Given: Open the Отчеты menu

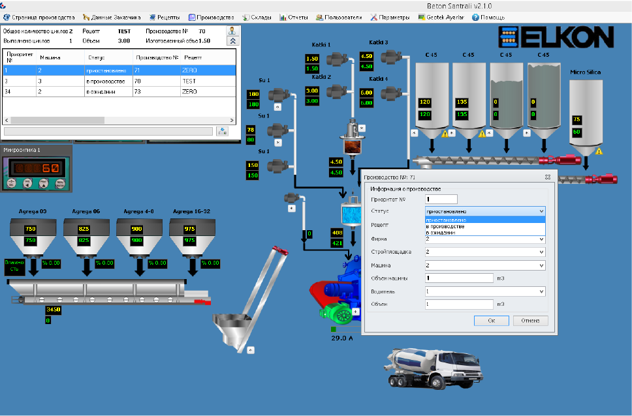Looking at the screenshot, I should tap(294, 17).
